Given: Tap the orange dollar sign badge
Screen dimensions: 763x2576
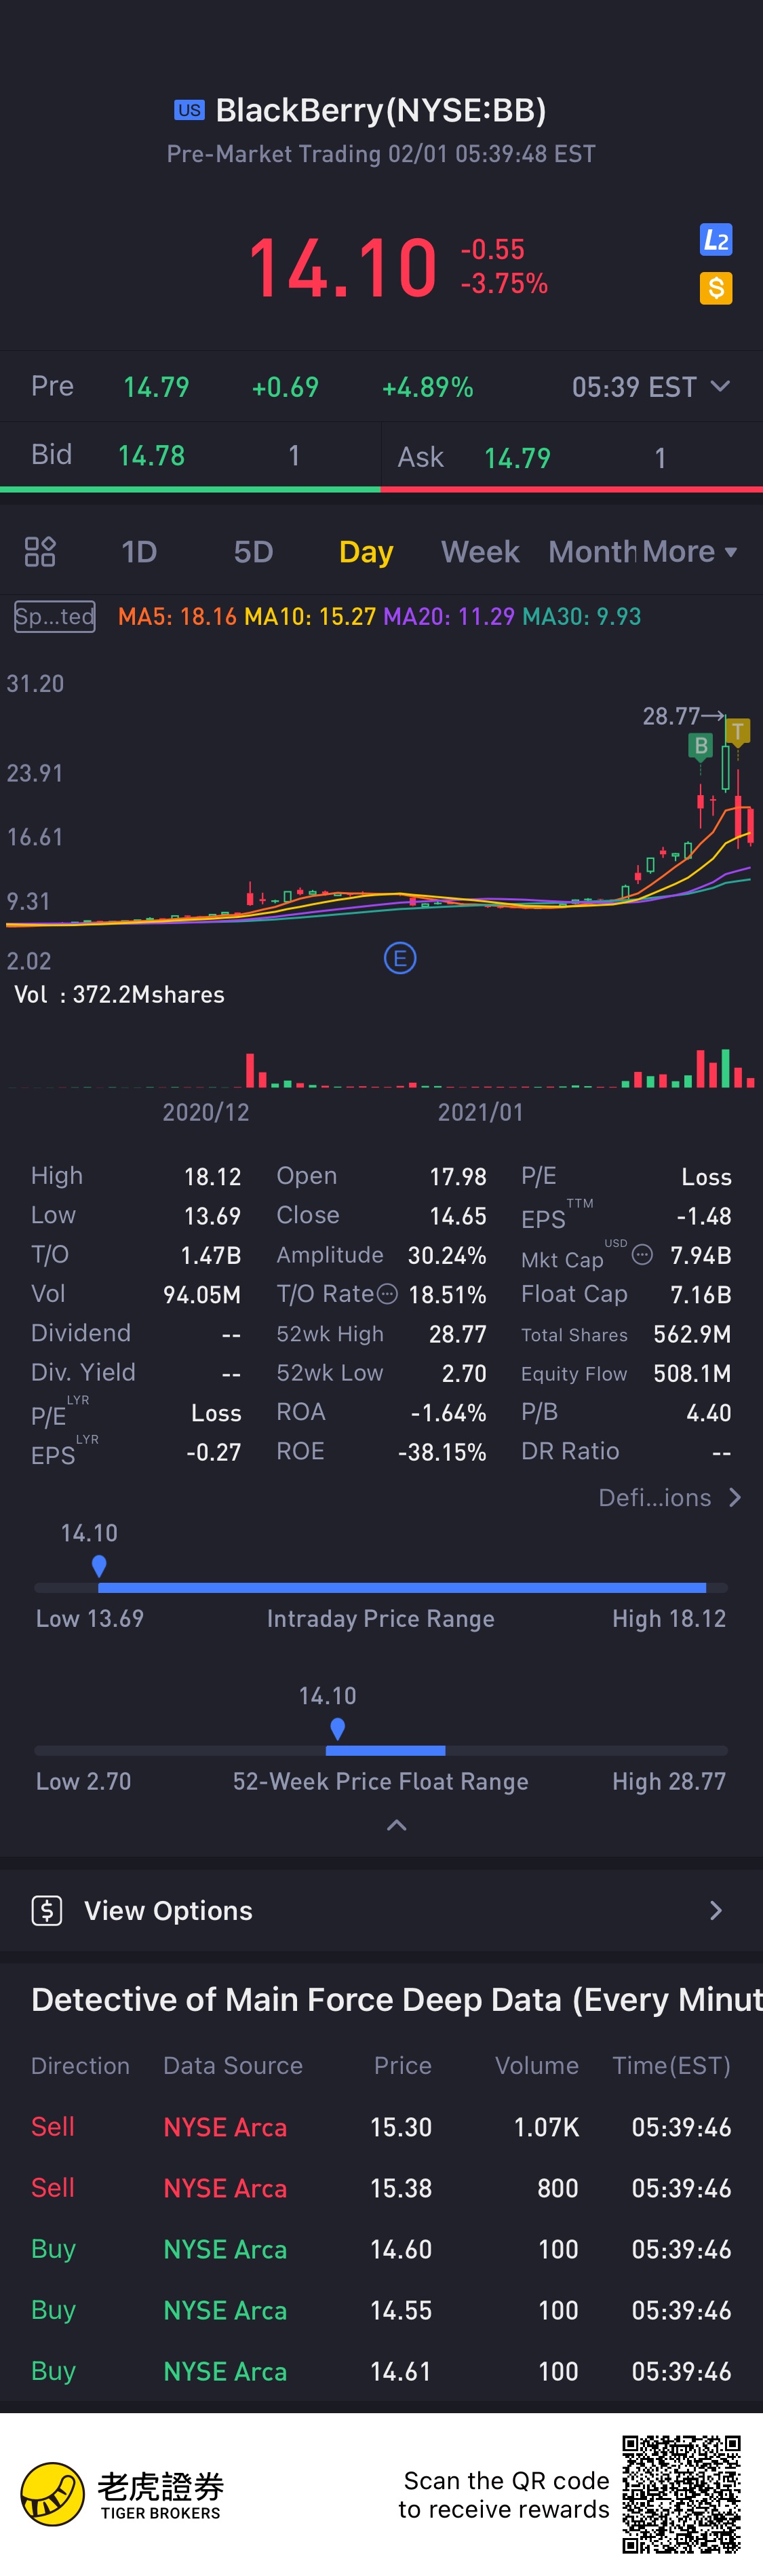Looking at the screenshot, I should tap(715, 289).
